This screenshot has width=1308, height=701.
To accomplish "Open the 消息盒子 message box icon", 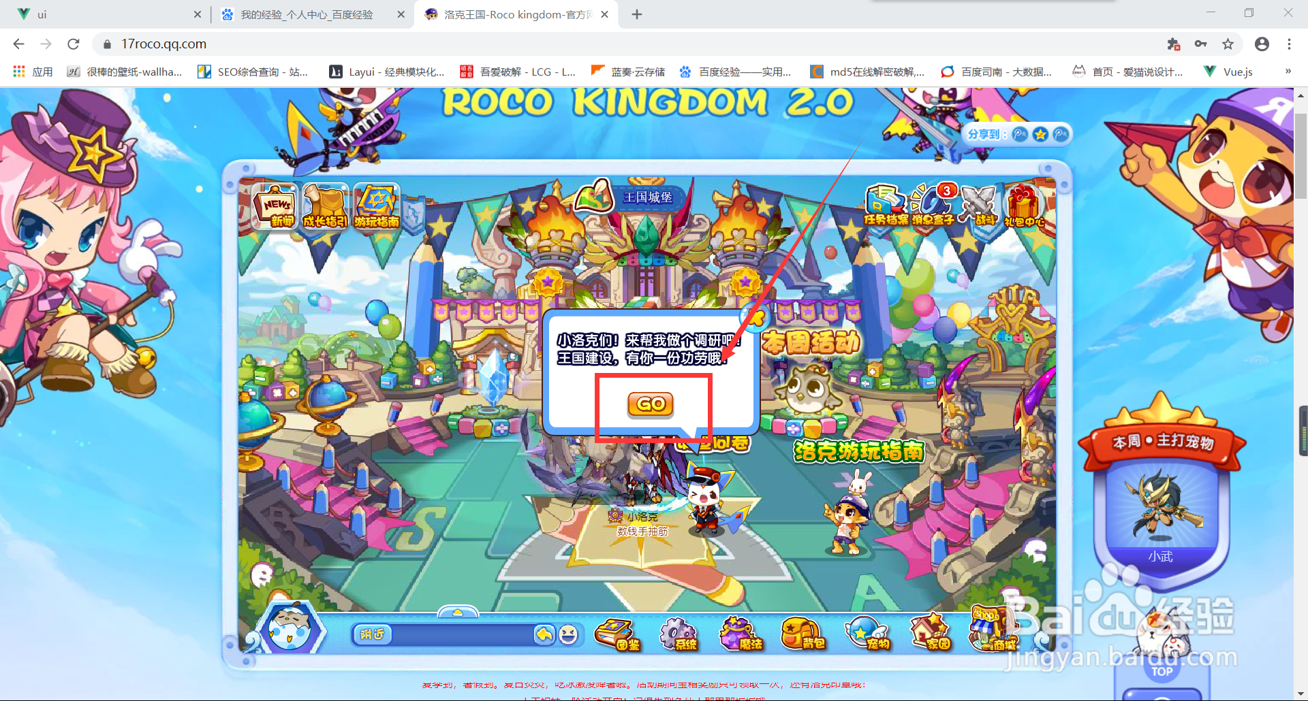I will 933,206.
